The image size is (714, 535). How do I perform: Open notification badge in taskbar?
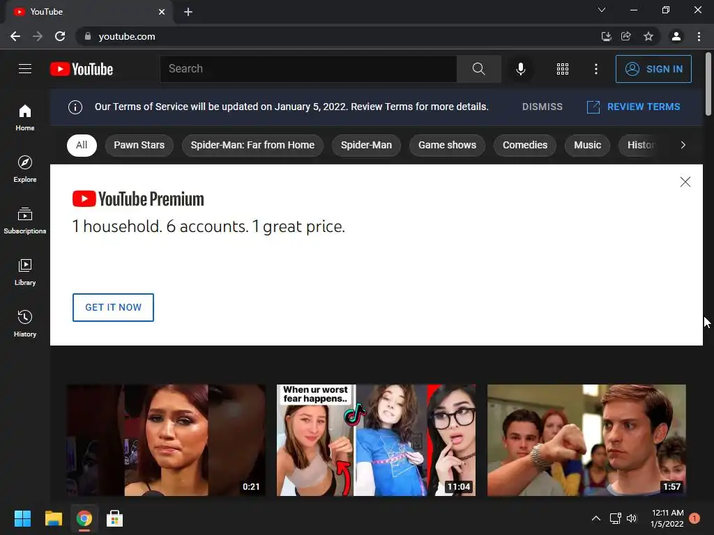pyautogui.click(x=694, y=518)
